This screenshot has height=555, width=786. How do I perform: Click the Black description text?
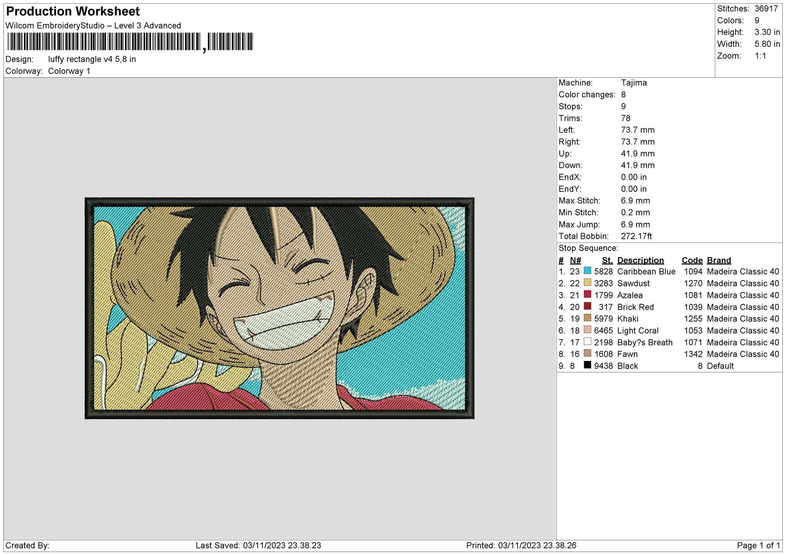(x=628, y=366)
